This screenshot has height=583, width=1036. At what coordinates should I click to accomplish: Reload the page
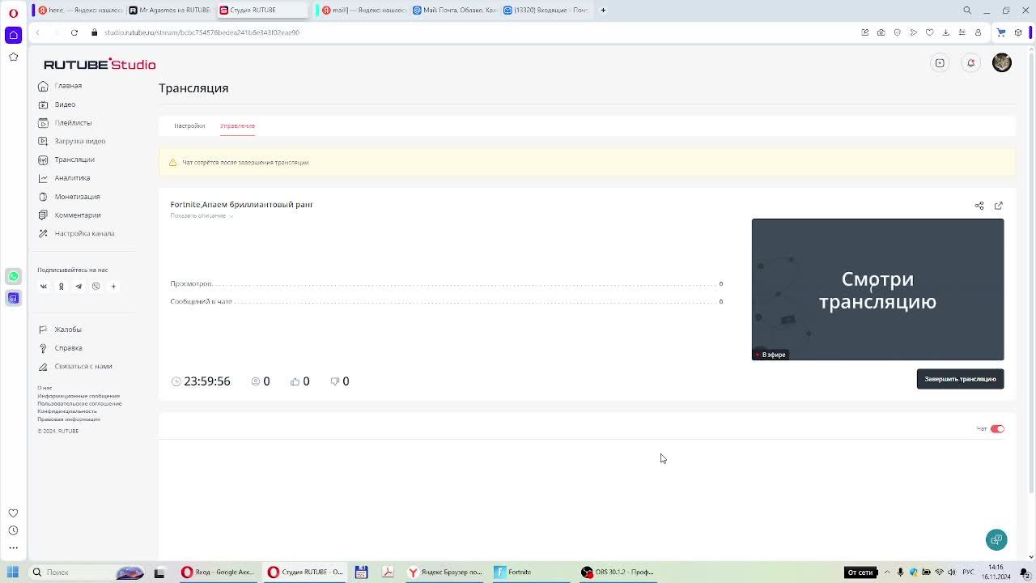click(x=74, y=32)
